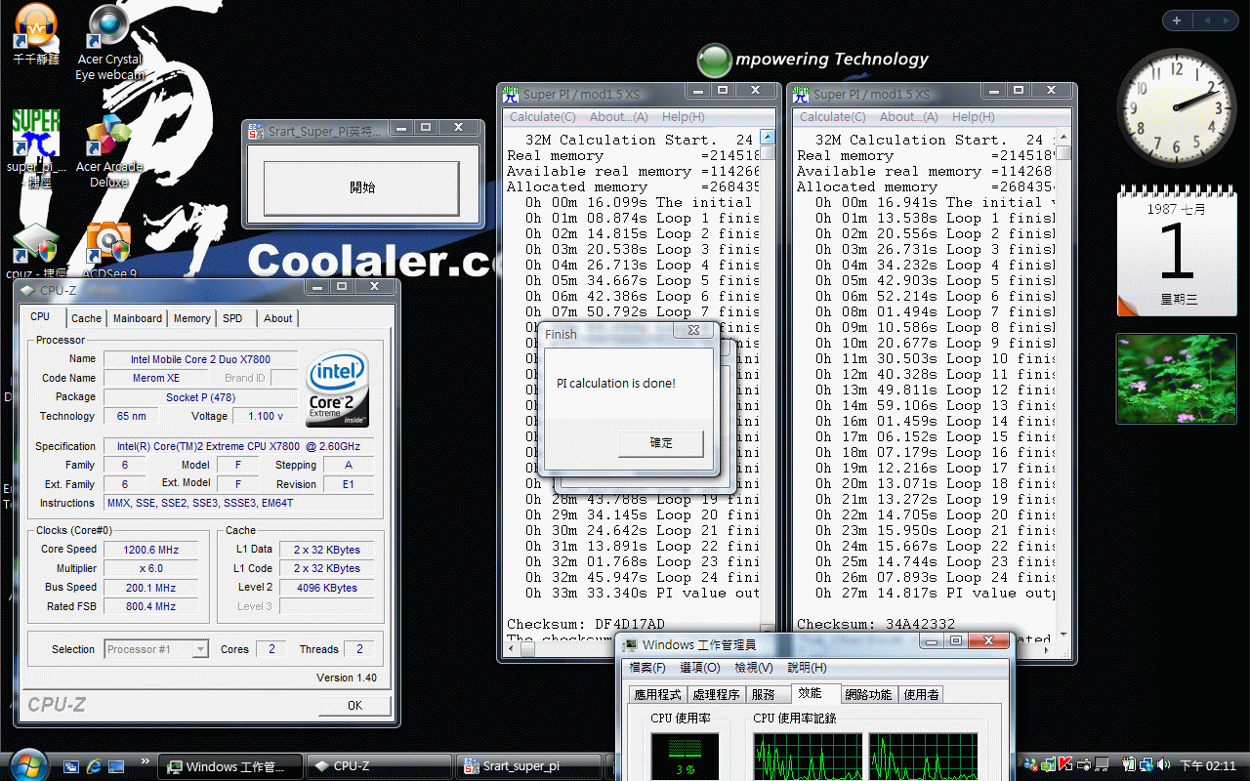Image resolution: width=1250 pixels, height=781 pixels.
Task: Open 檢視(V) menu in Task Manager
Action: click(754, 668)
